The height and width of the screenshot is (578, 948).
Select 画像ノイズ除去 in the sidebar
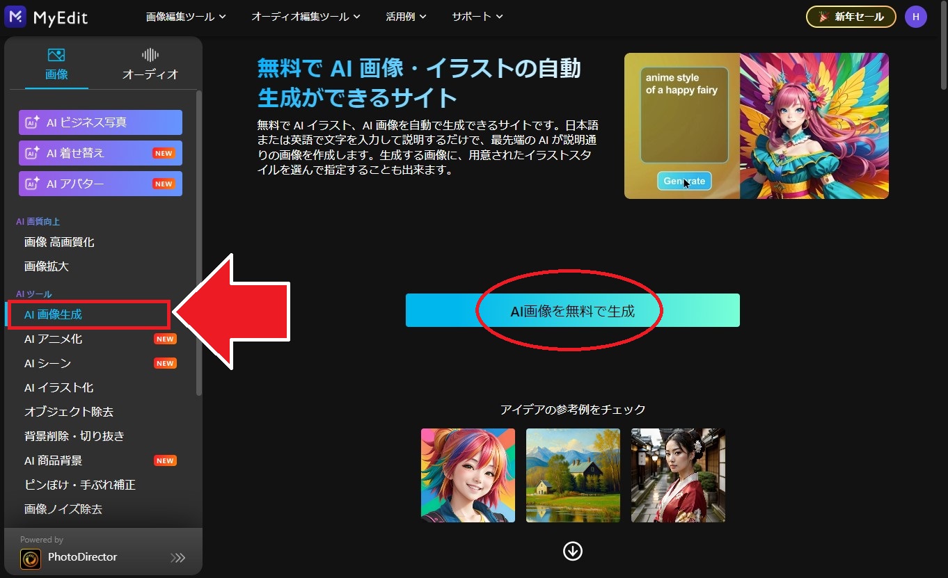pos(63,509)
